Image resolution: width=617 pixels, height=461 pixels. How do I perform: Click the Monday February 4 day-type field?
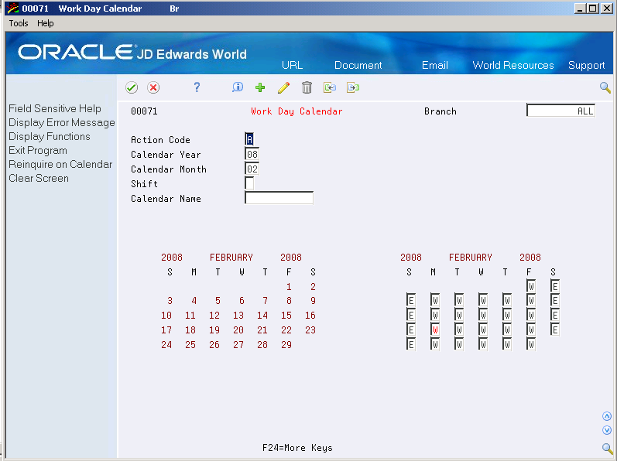[435, 301]
